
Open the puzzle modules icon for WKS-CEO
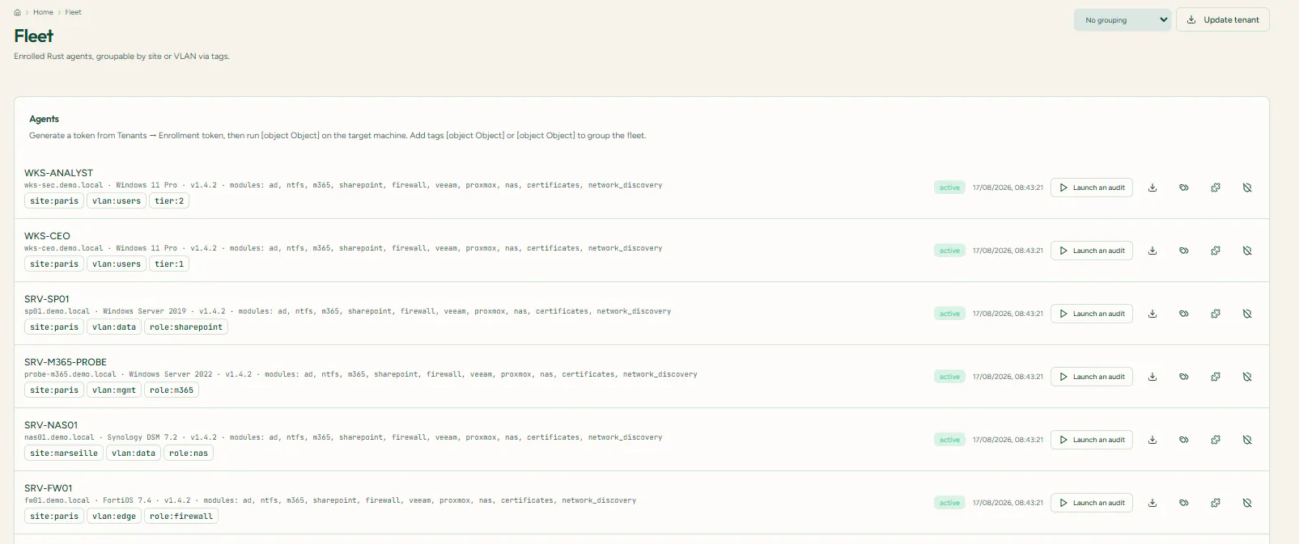(1216, 251)
